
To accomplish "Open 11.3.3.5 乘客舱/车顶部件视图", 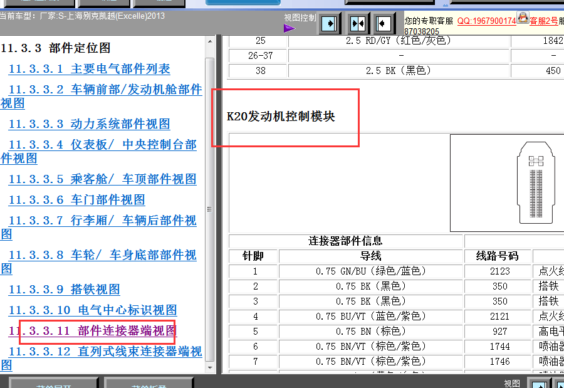I will (x=102, y=179).
